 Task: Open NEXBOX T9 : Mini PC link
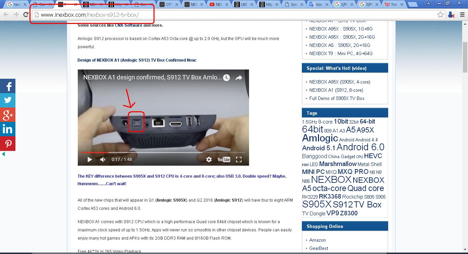click(341, 53)
